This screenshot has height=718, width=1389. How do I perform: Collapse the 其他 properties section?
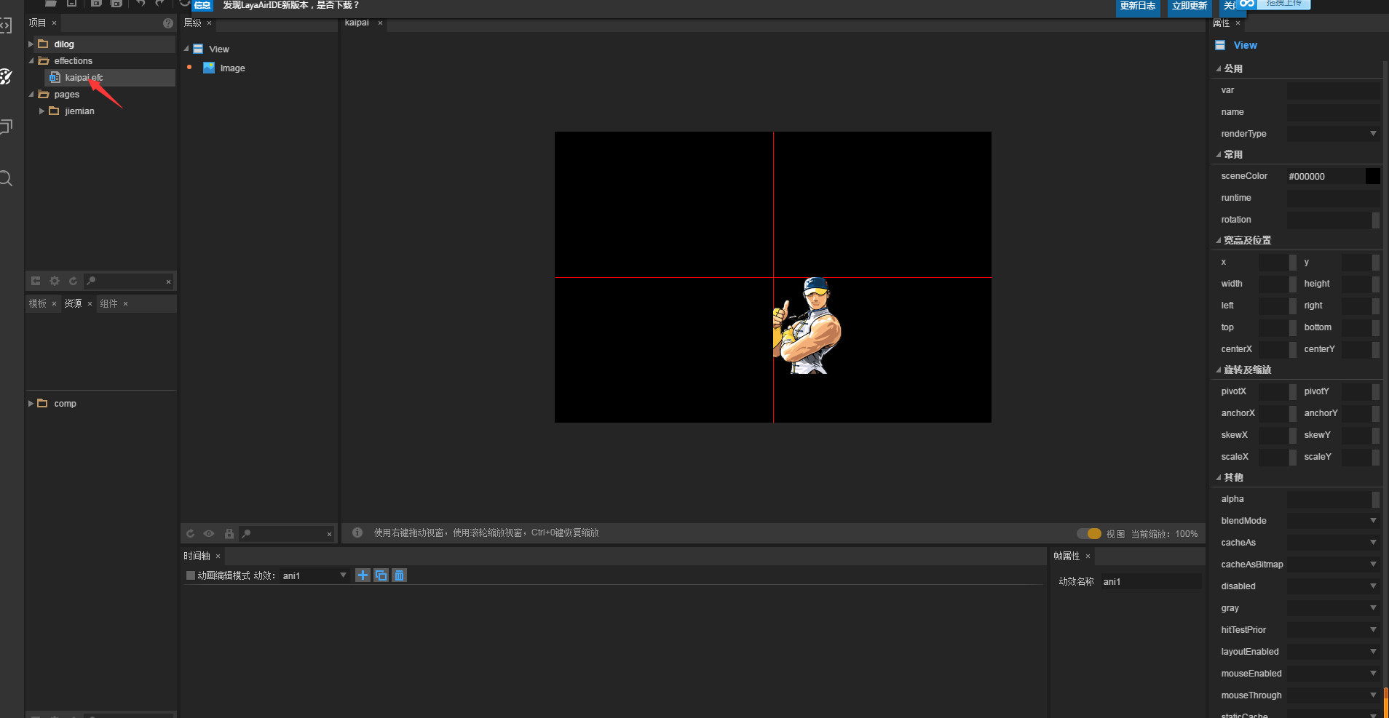pos(1219,477)
